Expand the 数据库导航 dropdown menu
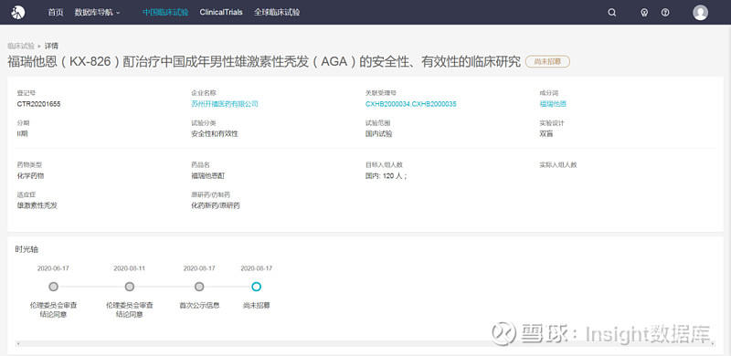The image size is (731, 356). 97,13
